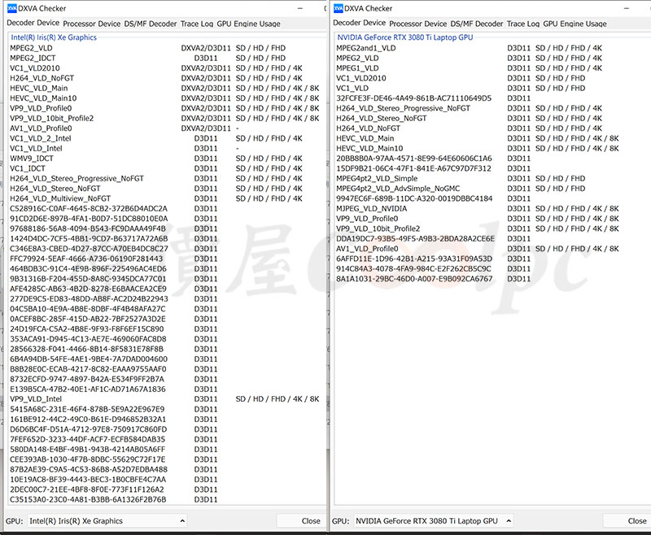
Task: Select D6D6BC4F-D51A-4712-97E8-750917C860FD row
Action: (165, 429)
